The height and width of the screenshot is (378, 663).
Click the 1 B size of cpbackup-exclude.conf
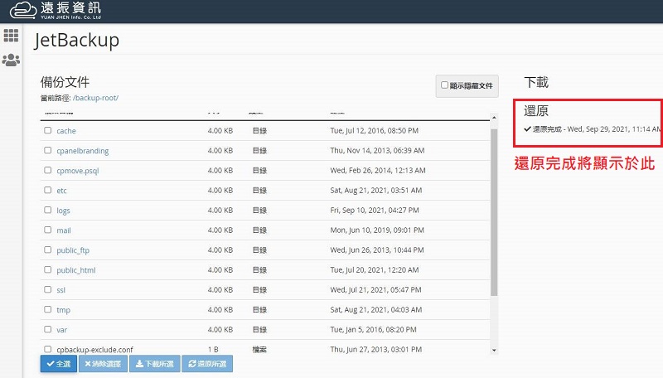click(x=213, y=349)
